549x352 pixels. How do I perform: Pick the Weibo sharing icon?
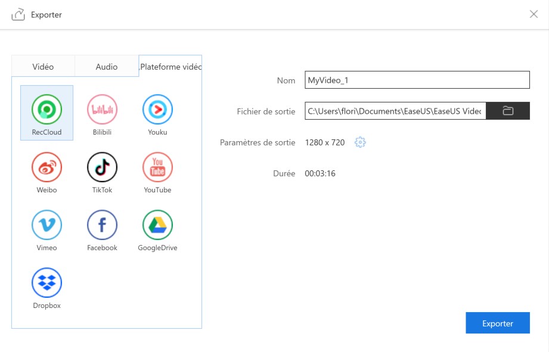[46, 167]
